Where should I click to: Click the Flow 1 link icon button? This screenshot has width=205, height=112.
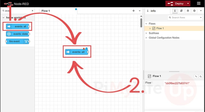(x=196, y=76)
